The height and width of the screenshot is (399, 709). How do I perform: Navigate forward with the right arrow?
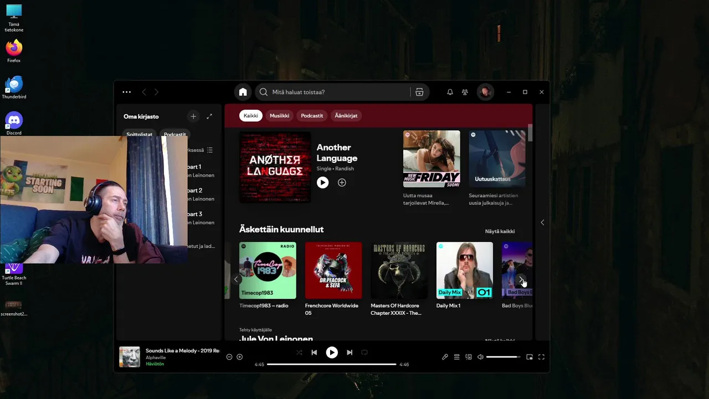(x=156, y=92)
